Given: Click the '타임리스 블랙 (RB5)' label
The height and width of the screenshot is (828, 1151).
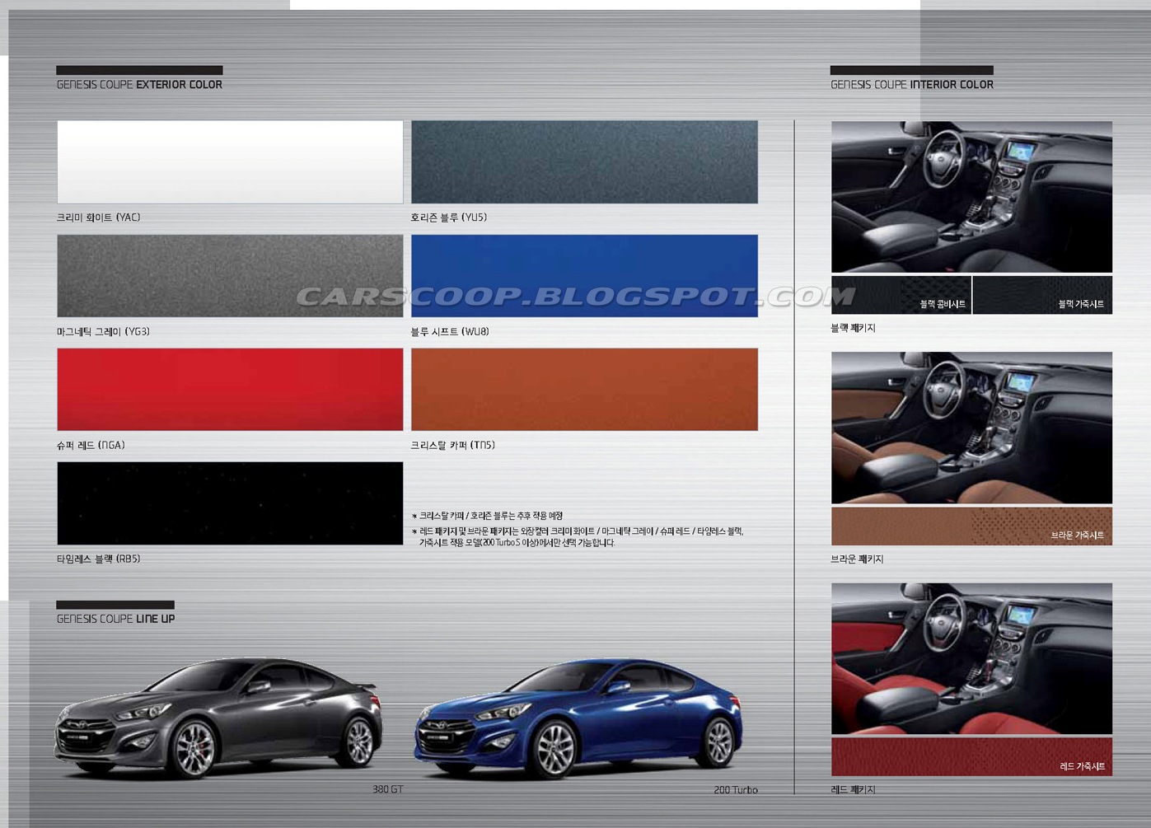Looking at the screenshot, I should click(x=98, y=559).
